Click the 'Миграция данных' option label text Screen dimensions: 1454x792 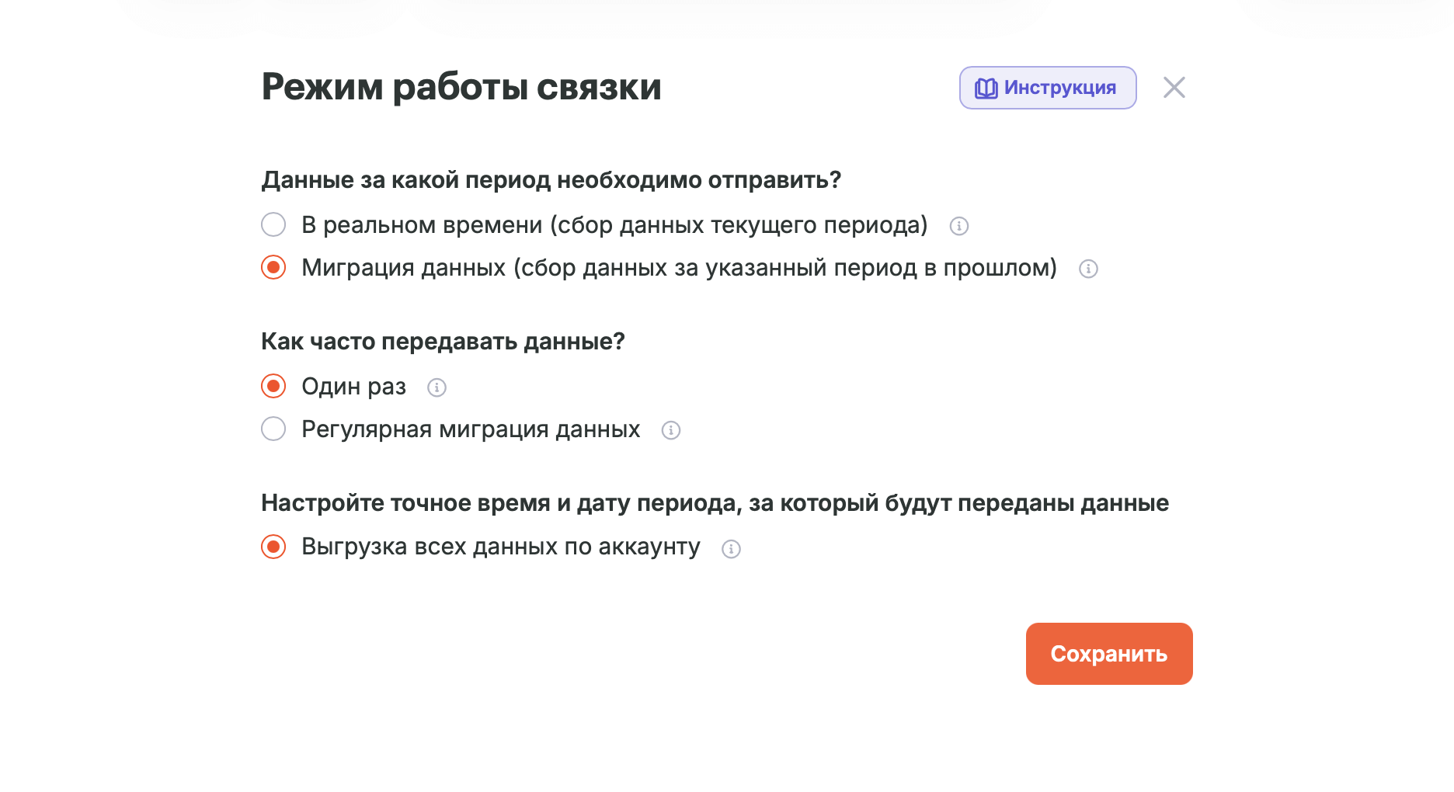[679, 268]
